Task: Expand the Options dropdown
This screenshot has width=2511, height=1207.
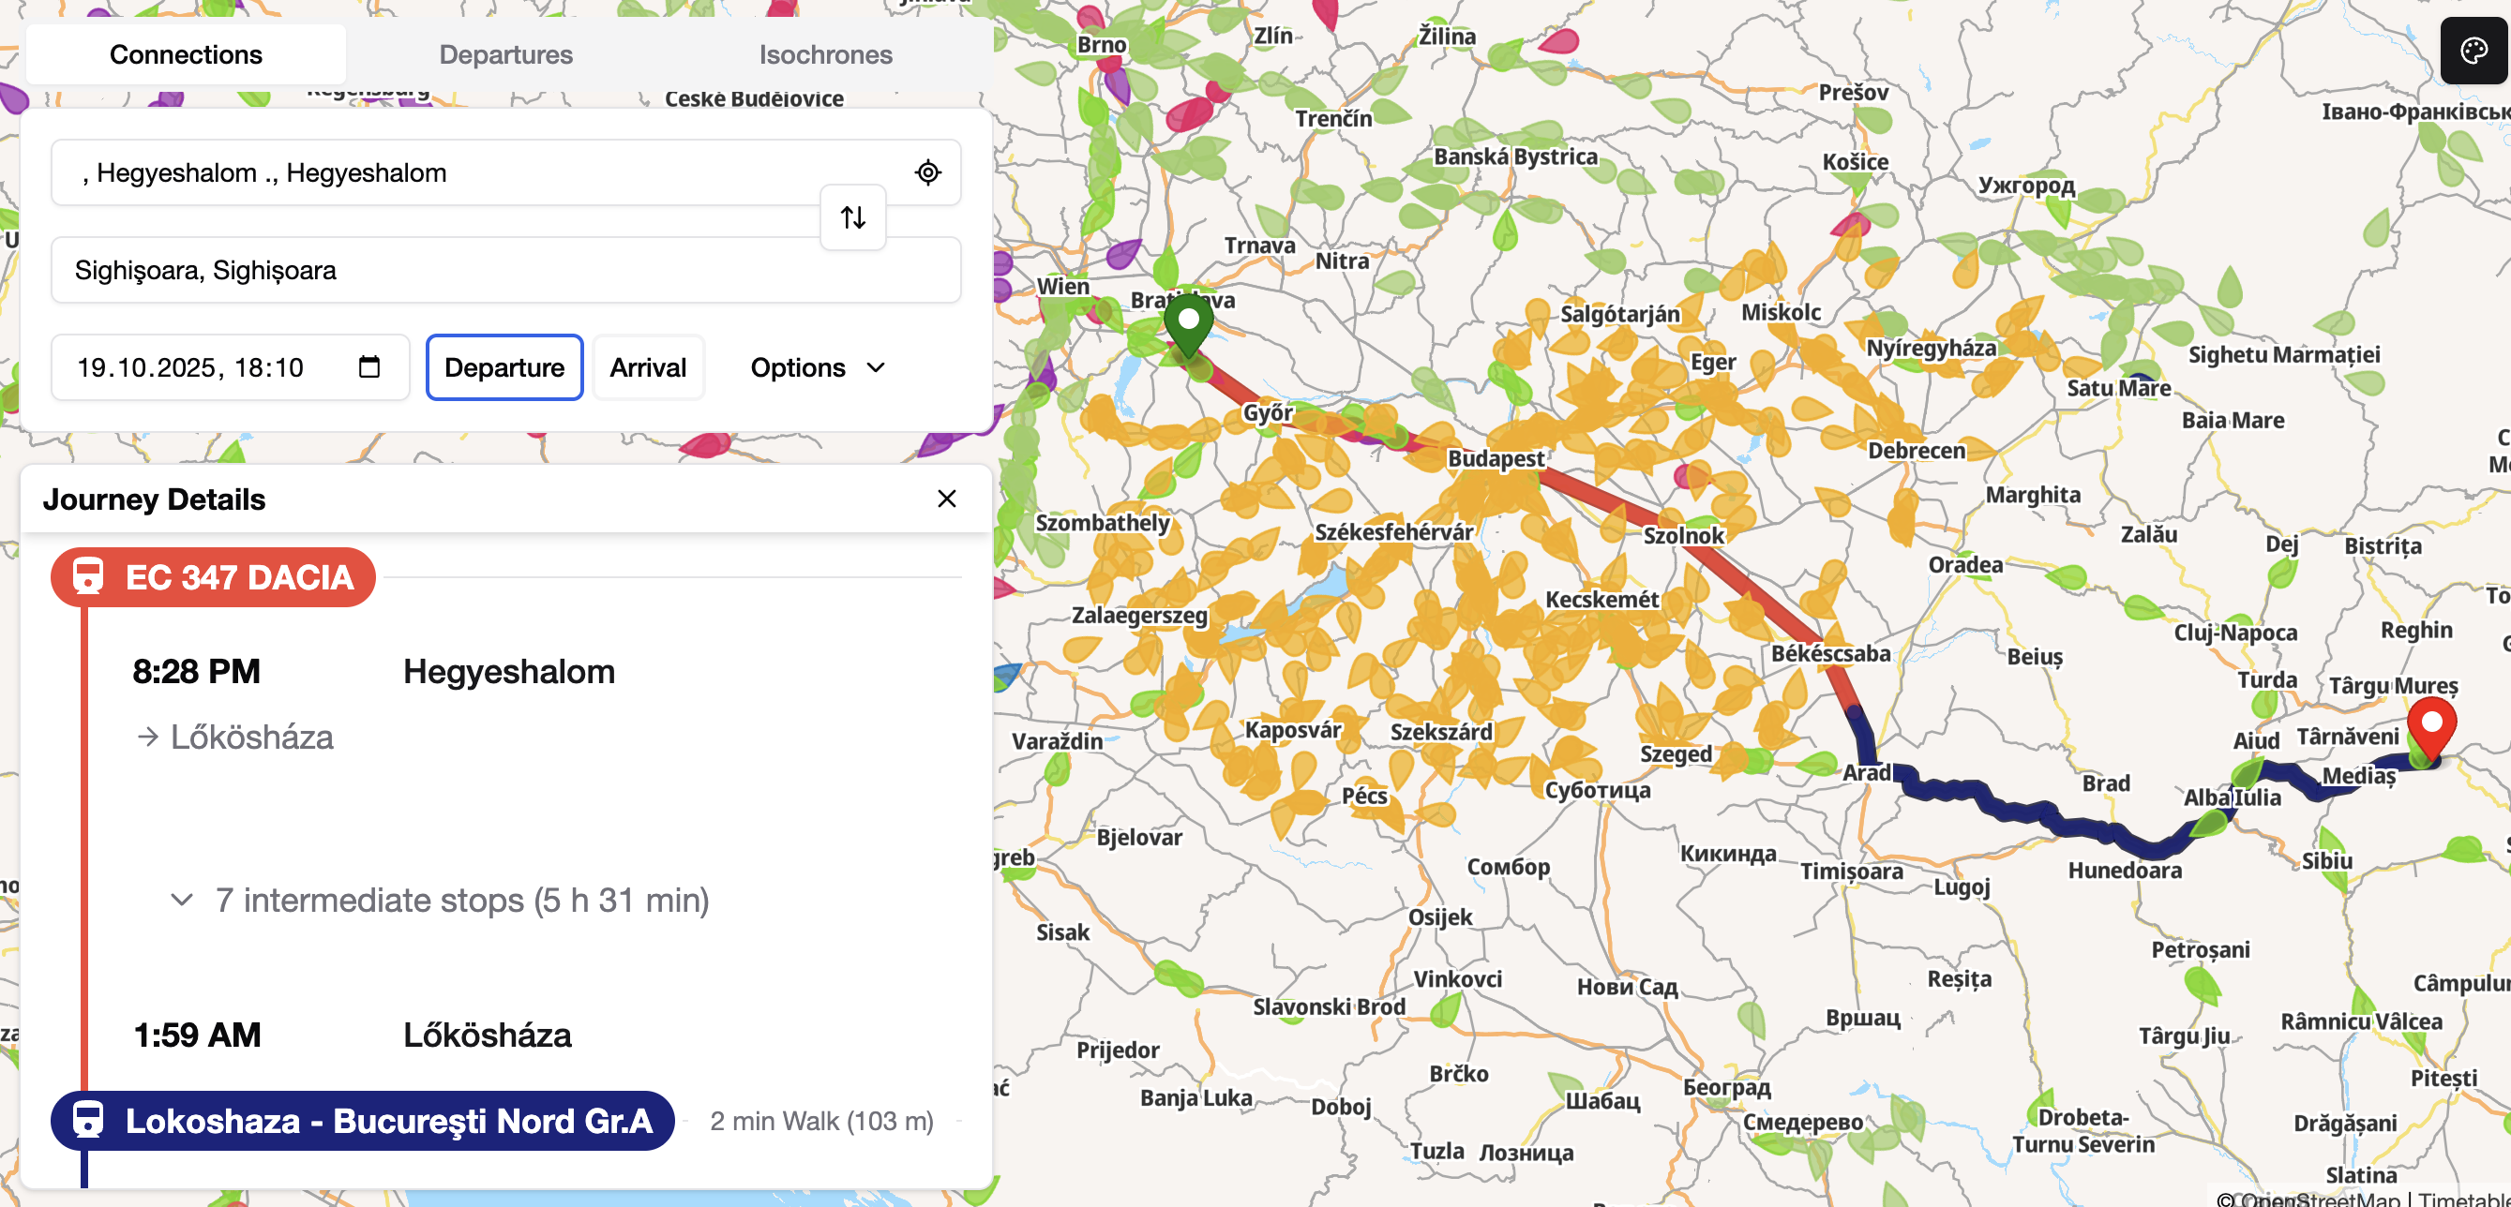Action: (817, 367)
